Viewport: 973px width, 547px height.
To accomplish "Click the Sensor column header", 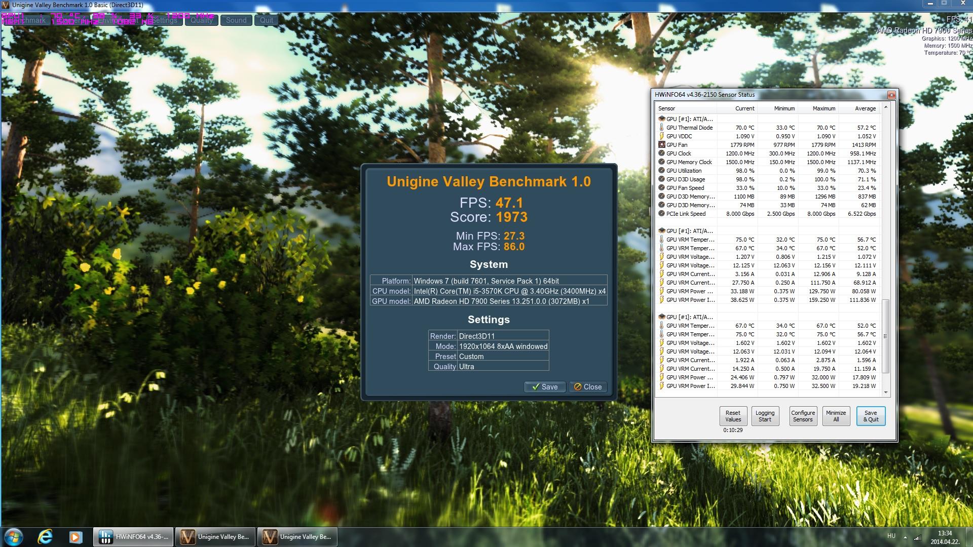I will coord(686,108).
